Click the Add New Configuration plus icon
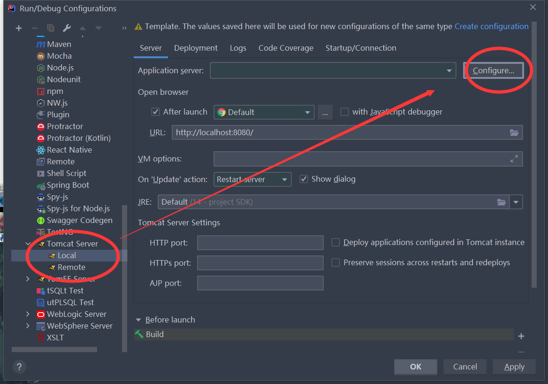The height and width of the screenshot is (384, 548). click(19, 28)
